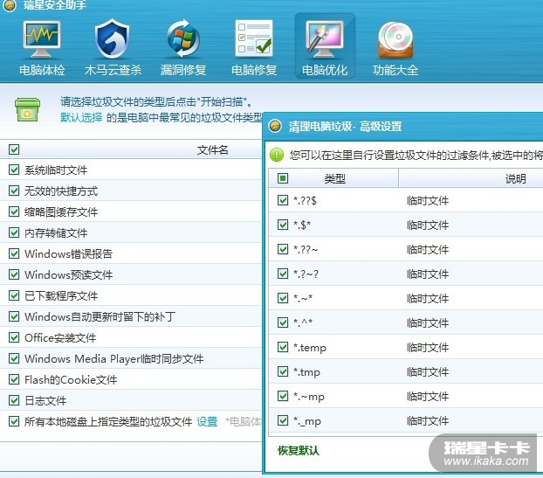Switch to 电脑修复 tab label
The width and height of the screenshot is (543, 478).
tap(254, 70)
